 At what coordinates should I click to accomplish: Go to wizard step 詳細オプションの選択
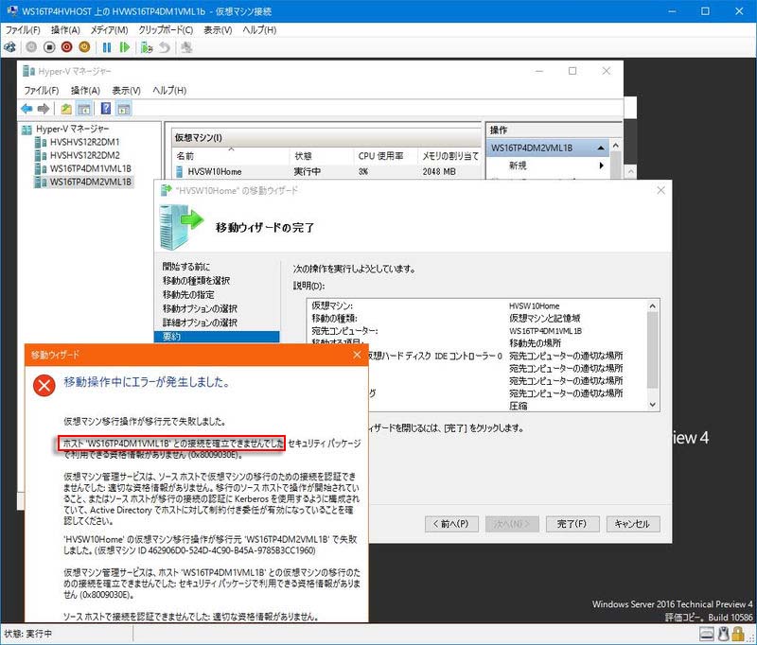(x=200, y=322)
